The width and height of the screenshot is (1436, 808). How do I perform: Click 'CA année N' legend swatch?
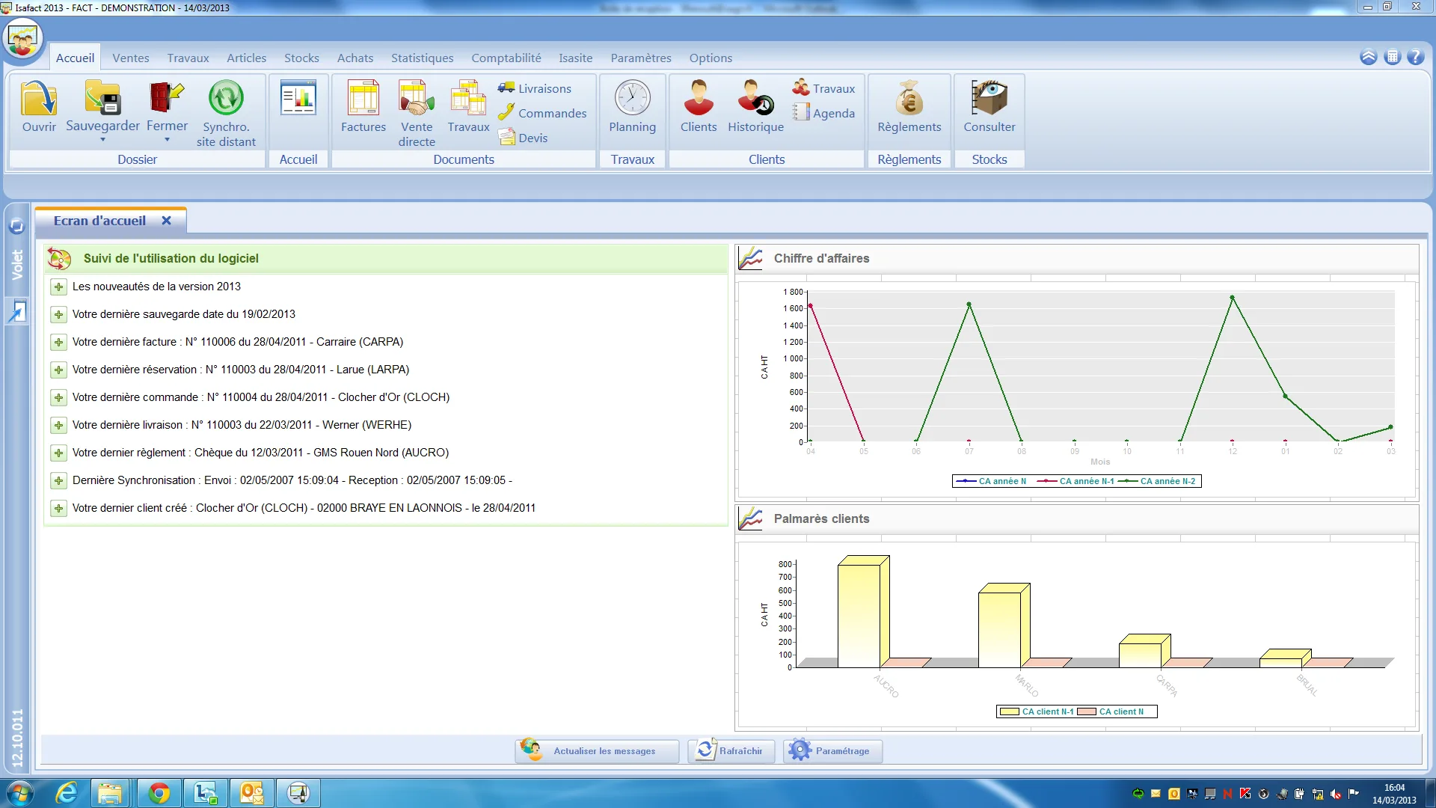pyautogui.click(x=966, y=481)
